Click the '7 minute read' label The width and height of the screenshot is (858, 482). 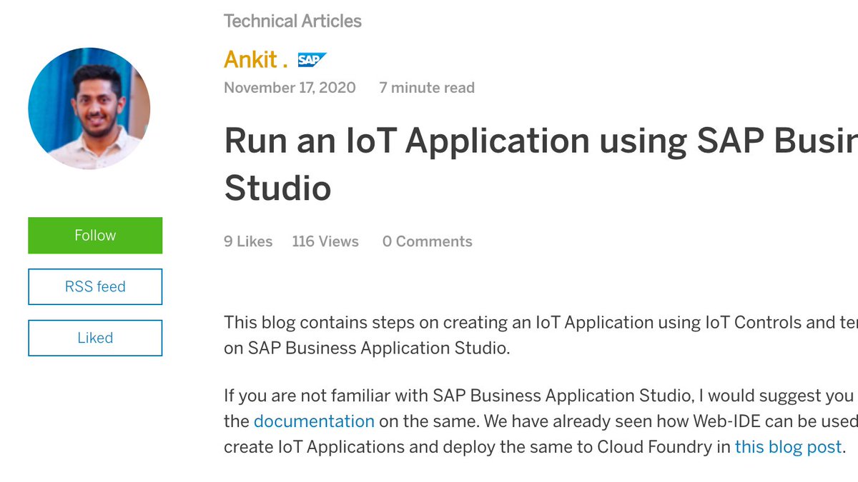[x=426, y=87]
